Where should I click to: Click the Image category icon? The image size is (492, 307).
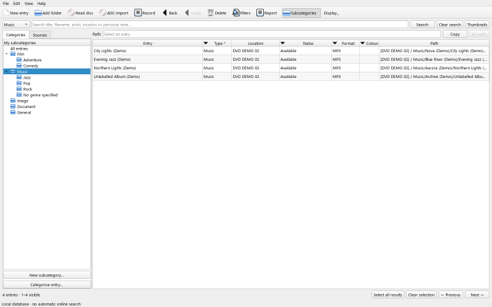(13, 101)
